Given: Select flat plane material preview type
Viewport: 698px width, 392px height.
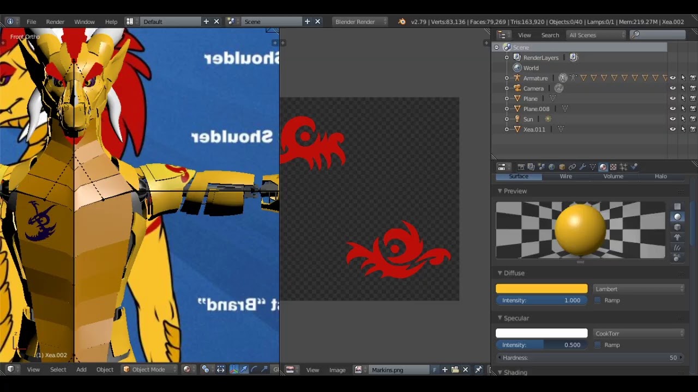Looking at the screenshot, I should click(x=677, y=206).
